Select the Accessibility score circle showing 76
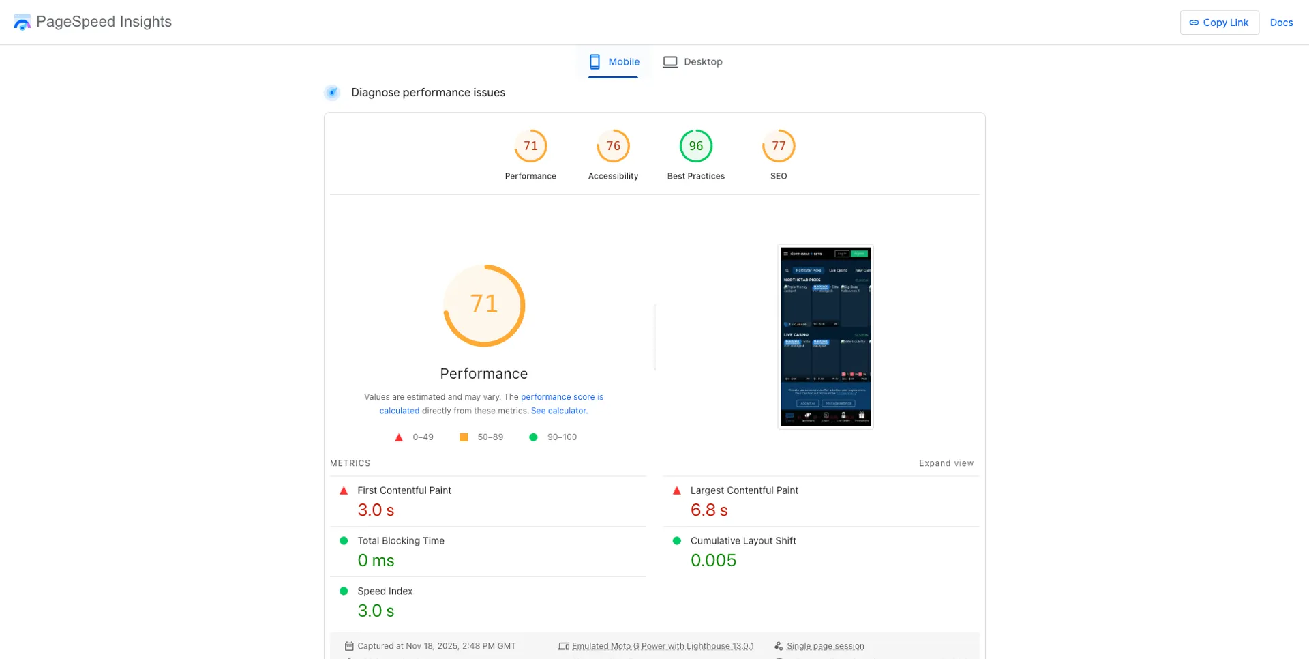Viewport: 1309px width, 659px height. click(613, 145)
